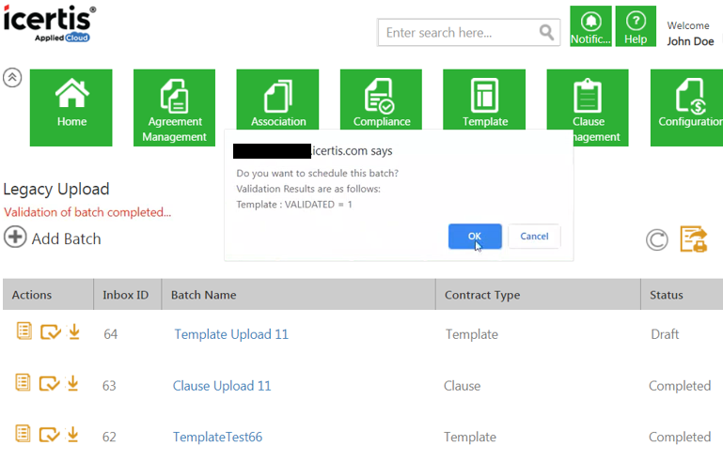
Task: Open the Configuration tile
Action: pyautogui.click(x=687, y=108)
